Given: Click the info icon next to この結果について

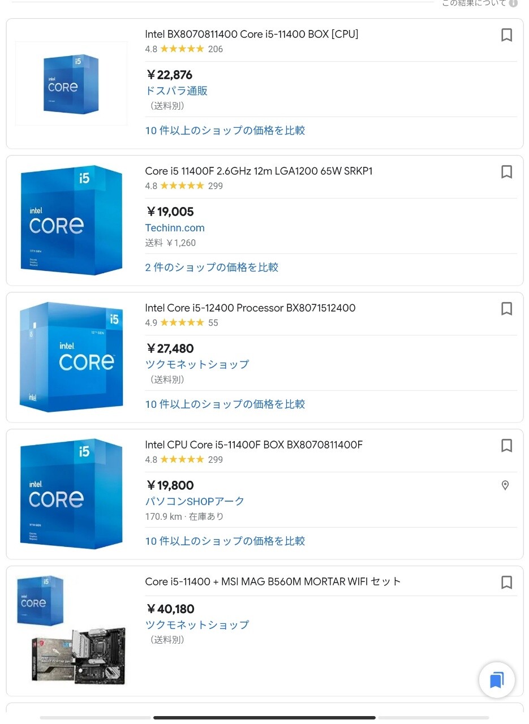Looking at the screenshot, I should pos(513,3).
